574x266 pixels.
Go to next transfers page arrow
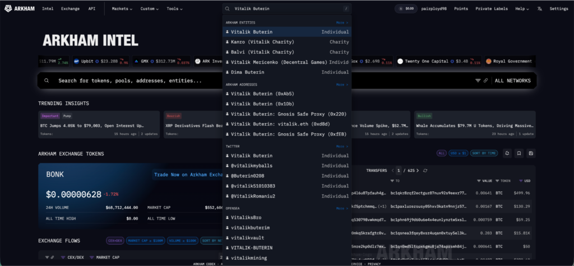click(x=419, y=170)
